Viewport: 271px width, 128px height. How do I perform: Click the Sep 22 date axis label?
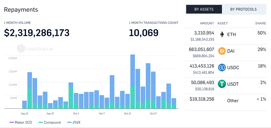25,114
